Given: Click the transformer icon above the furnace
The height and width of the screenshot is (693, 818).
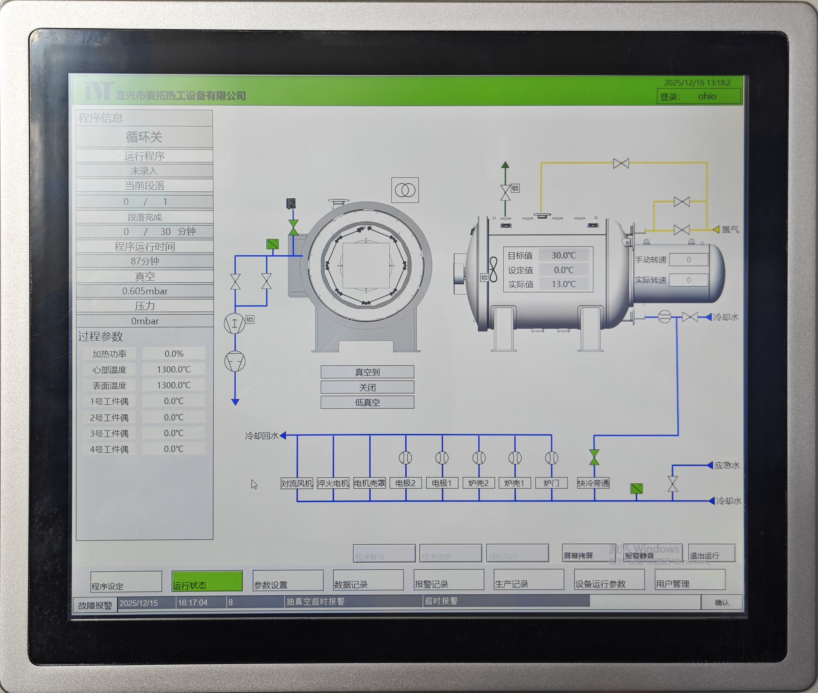Looking at the screenshot, I should pos(405,190).
